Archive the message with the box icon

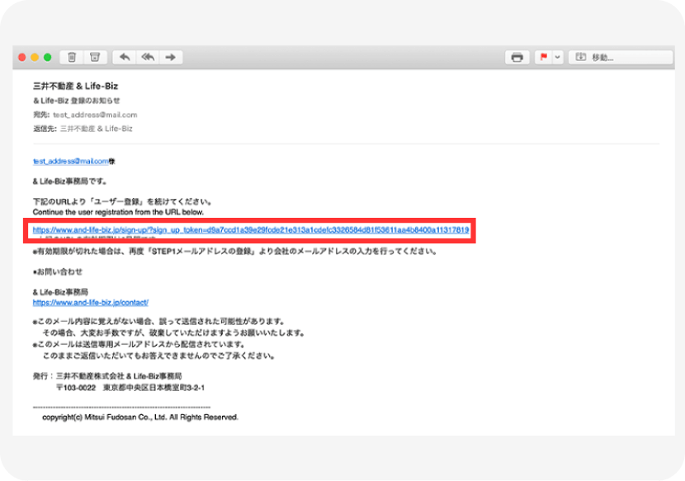click(x=95, y=57)
